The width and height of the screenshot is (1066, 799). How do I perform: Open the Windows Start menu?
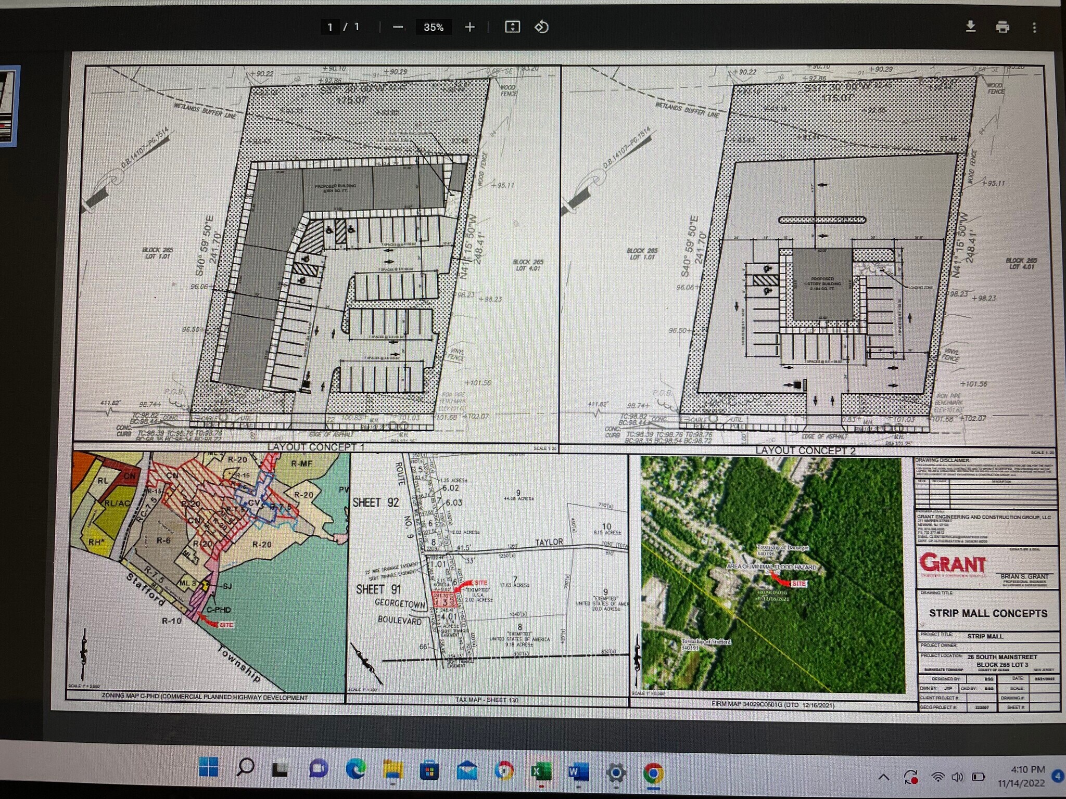(x=209, y=768)
